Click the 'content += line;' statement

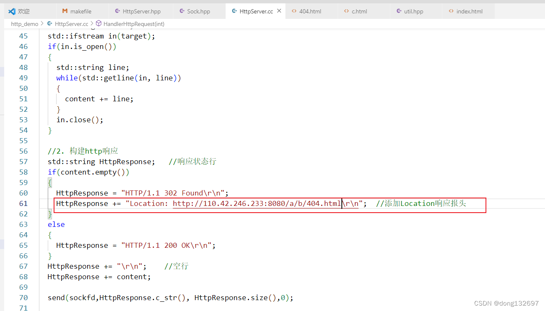(99, 99)
